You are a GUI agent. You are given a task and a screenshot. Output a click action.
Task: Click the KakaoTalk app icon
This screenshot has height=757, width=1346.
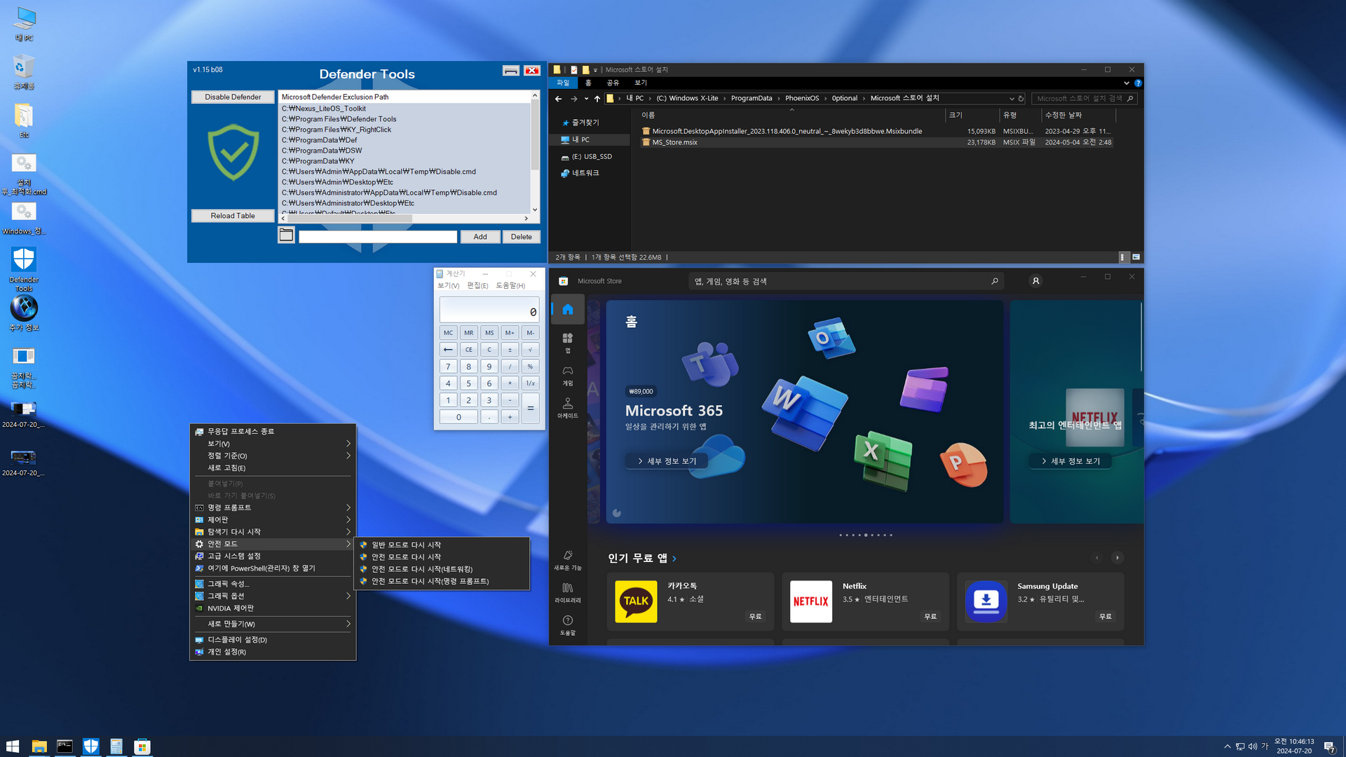point(636,601)
